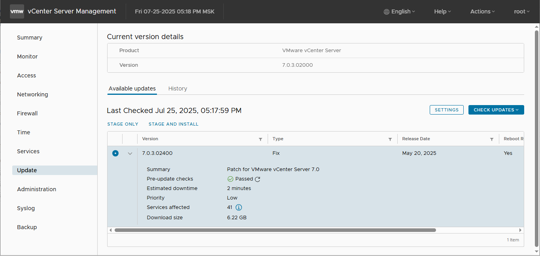Click the Settings button
The width and height of the screenshot is (540, 256).
pos(446,110)
